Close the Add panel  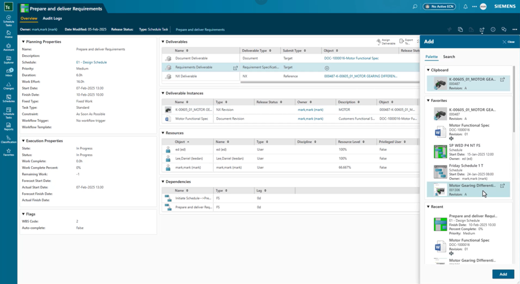(x=508, y=42)
